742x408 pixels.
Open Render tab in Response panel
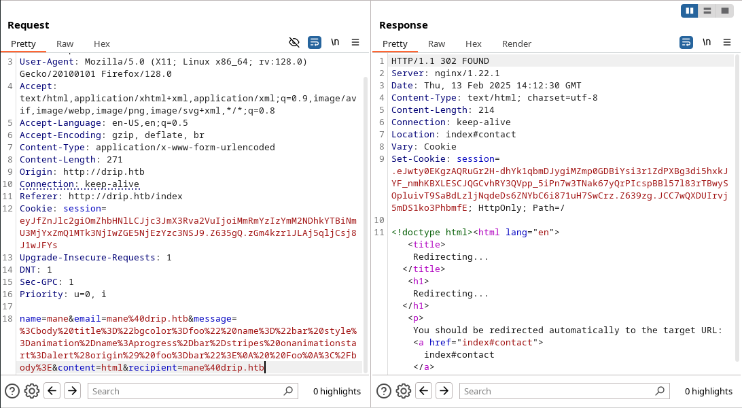[x=516, y=44]
